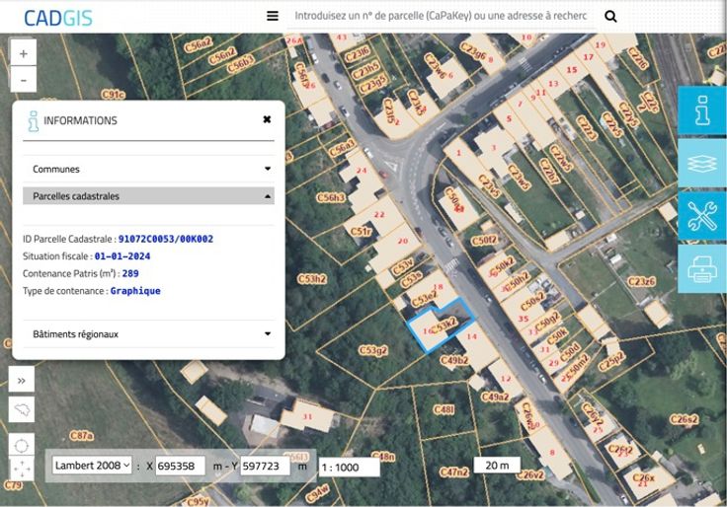Open the wrench and screwdriver tools panel
Image resolution: width=727 pixels, height=507 pixels.
[x=702, y=215]
